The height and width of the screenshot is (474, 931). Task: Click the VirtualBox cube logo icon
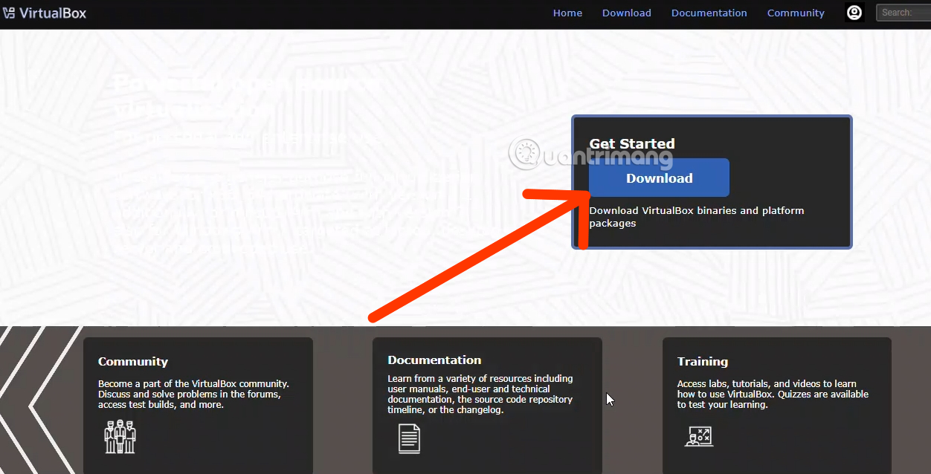point(9,13)
